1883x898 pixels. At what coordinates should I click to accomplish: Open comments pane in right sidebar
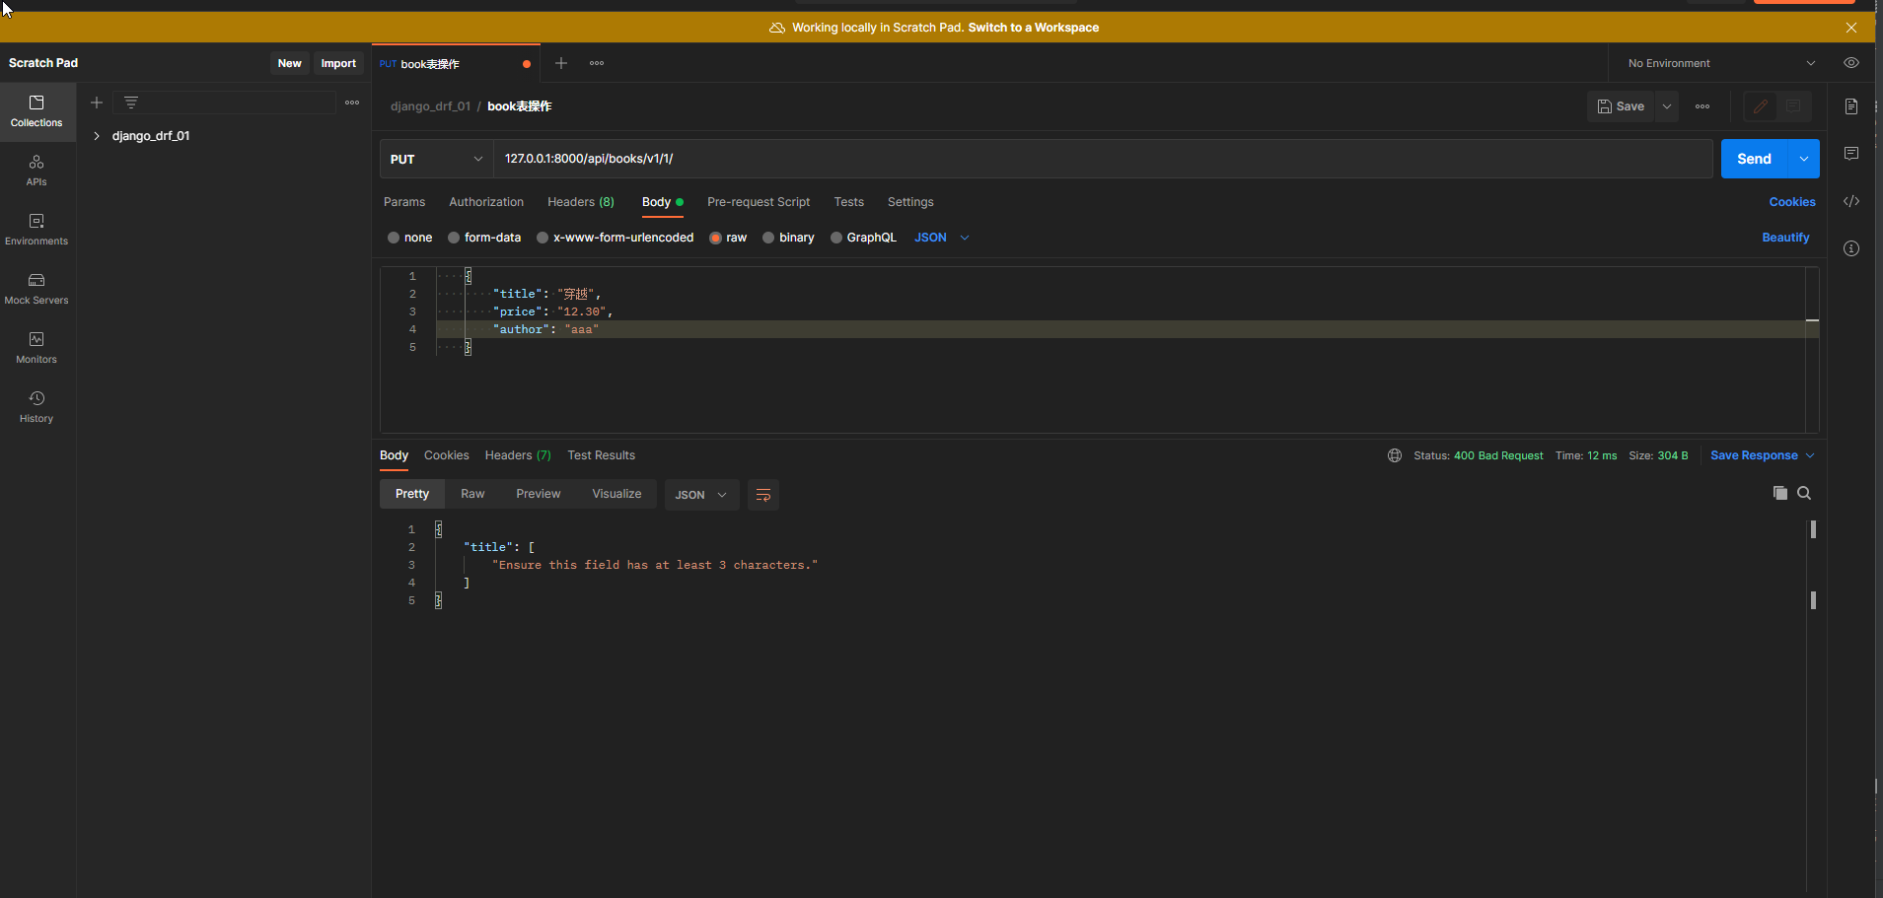pos(1851,154)
